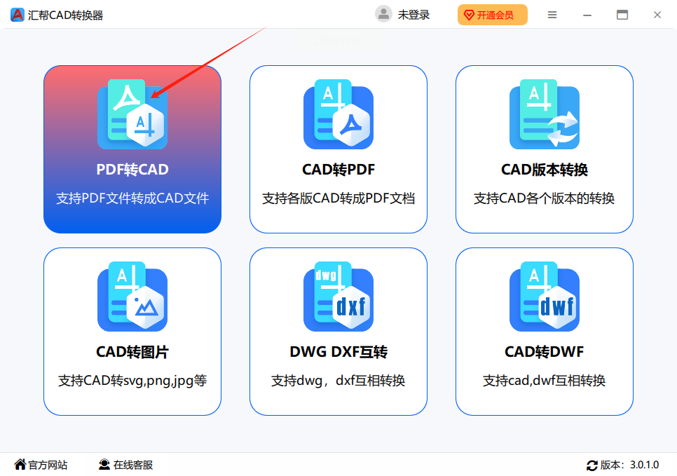This screenshot has width=677, height=476.
Task: Click the user avatar icon
Action: click(x=383, y=14)
